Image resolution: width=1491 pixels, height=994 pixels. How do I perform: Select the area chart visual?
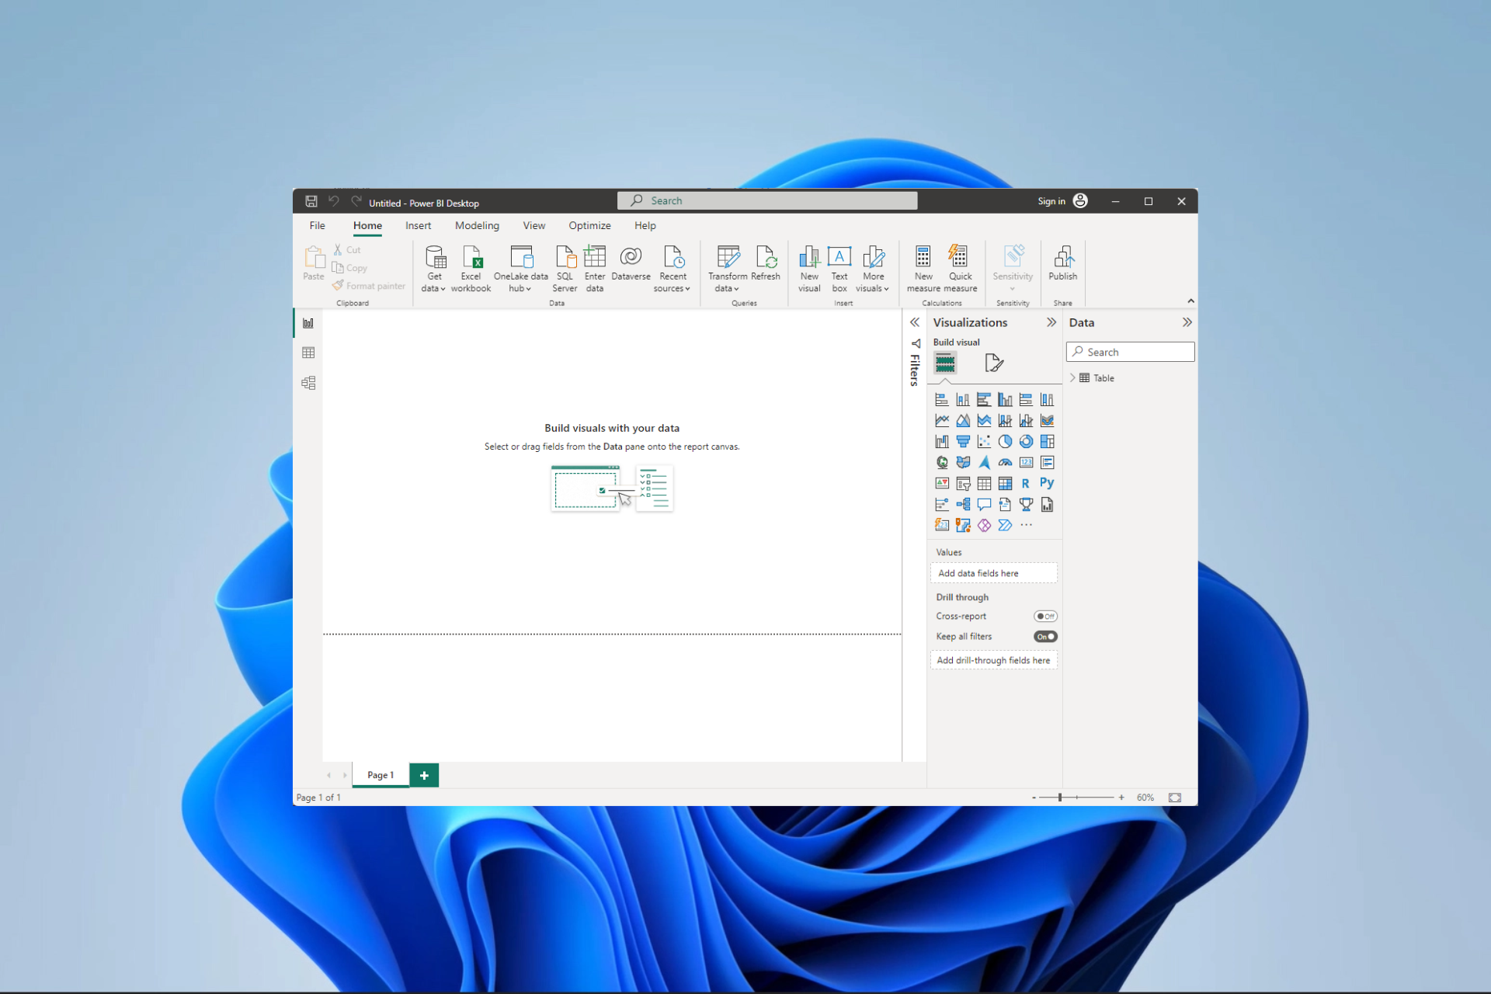coord(963,421)
